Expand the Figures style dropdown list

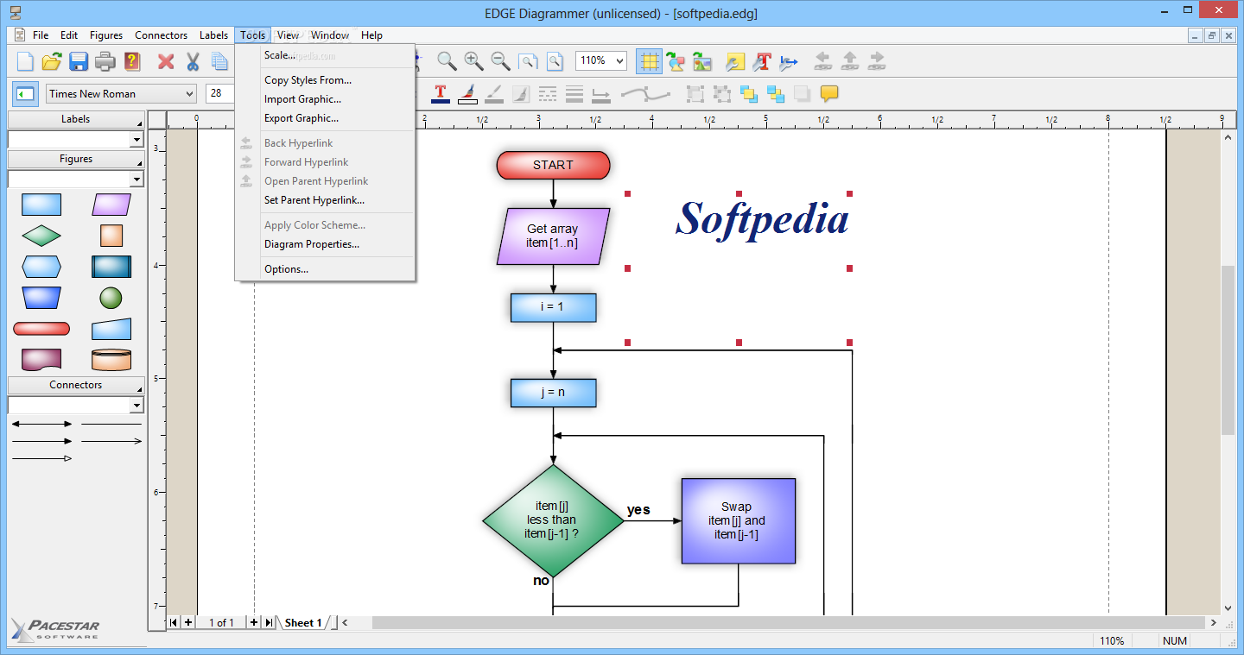point(136,179)
